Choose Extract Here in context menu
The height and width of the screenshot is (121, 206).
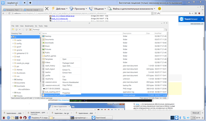[67, 73]
